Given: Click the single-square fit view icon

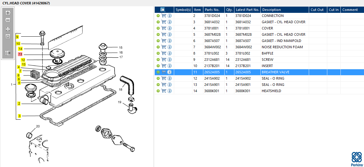Looking at the screenshot, I should point(8,36).
